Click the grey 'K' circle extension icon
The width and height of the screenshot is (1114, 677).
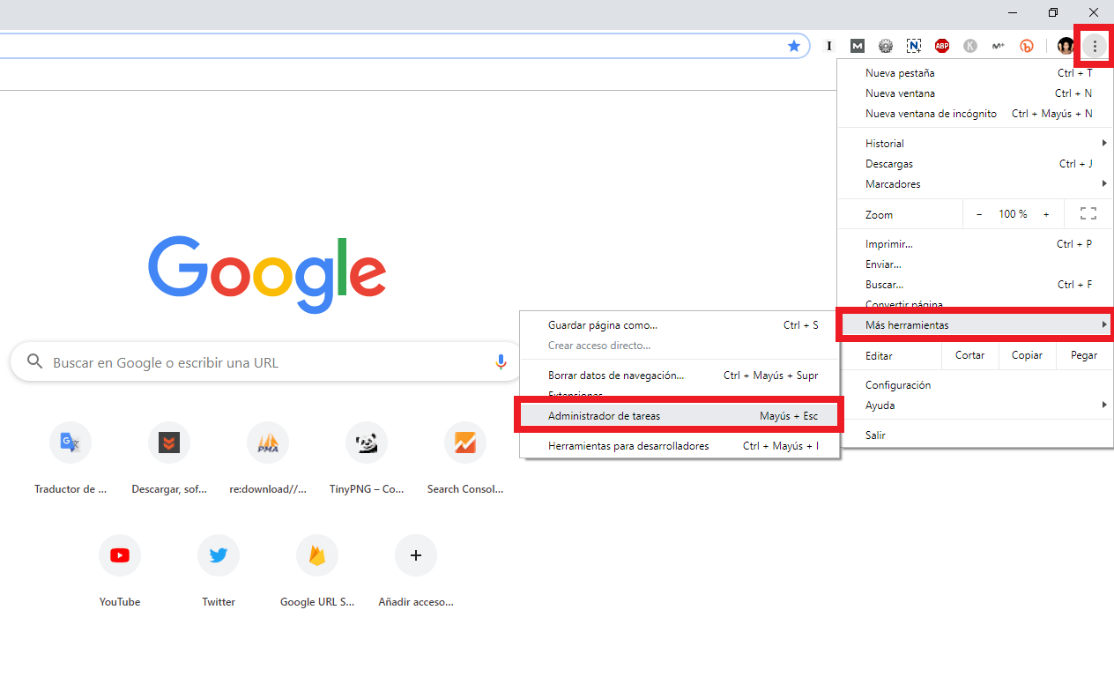click(970, 46)
